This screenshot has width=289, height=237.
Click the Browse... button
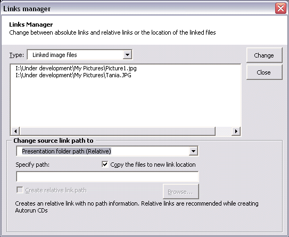[x=181, y=191]
